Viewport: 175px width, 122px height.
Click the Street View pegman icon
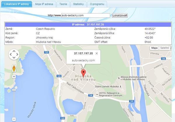(14, 69)
